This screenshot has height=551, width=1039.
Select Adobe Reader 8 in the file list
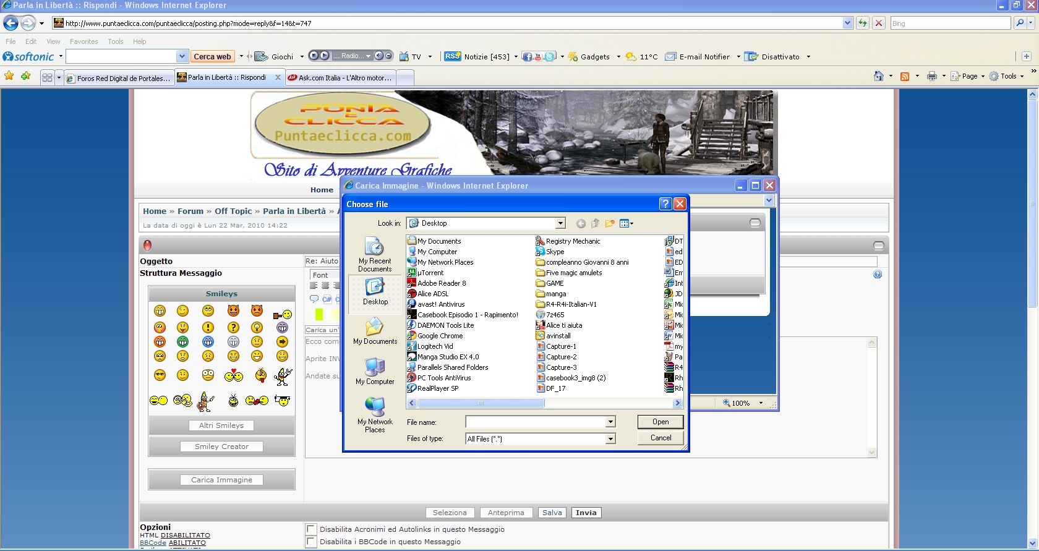coord(437,283)
